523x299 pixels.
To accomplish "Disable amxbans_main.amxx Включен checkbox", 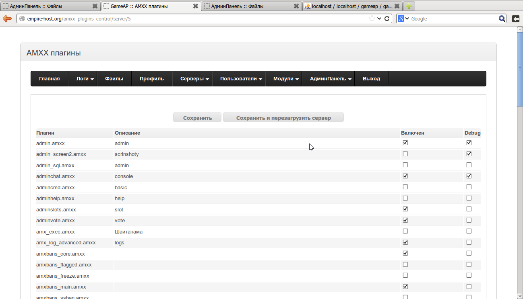I will [x=405, y=287].
